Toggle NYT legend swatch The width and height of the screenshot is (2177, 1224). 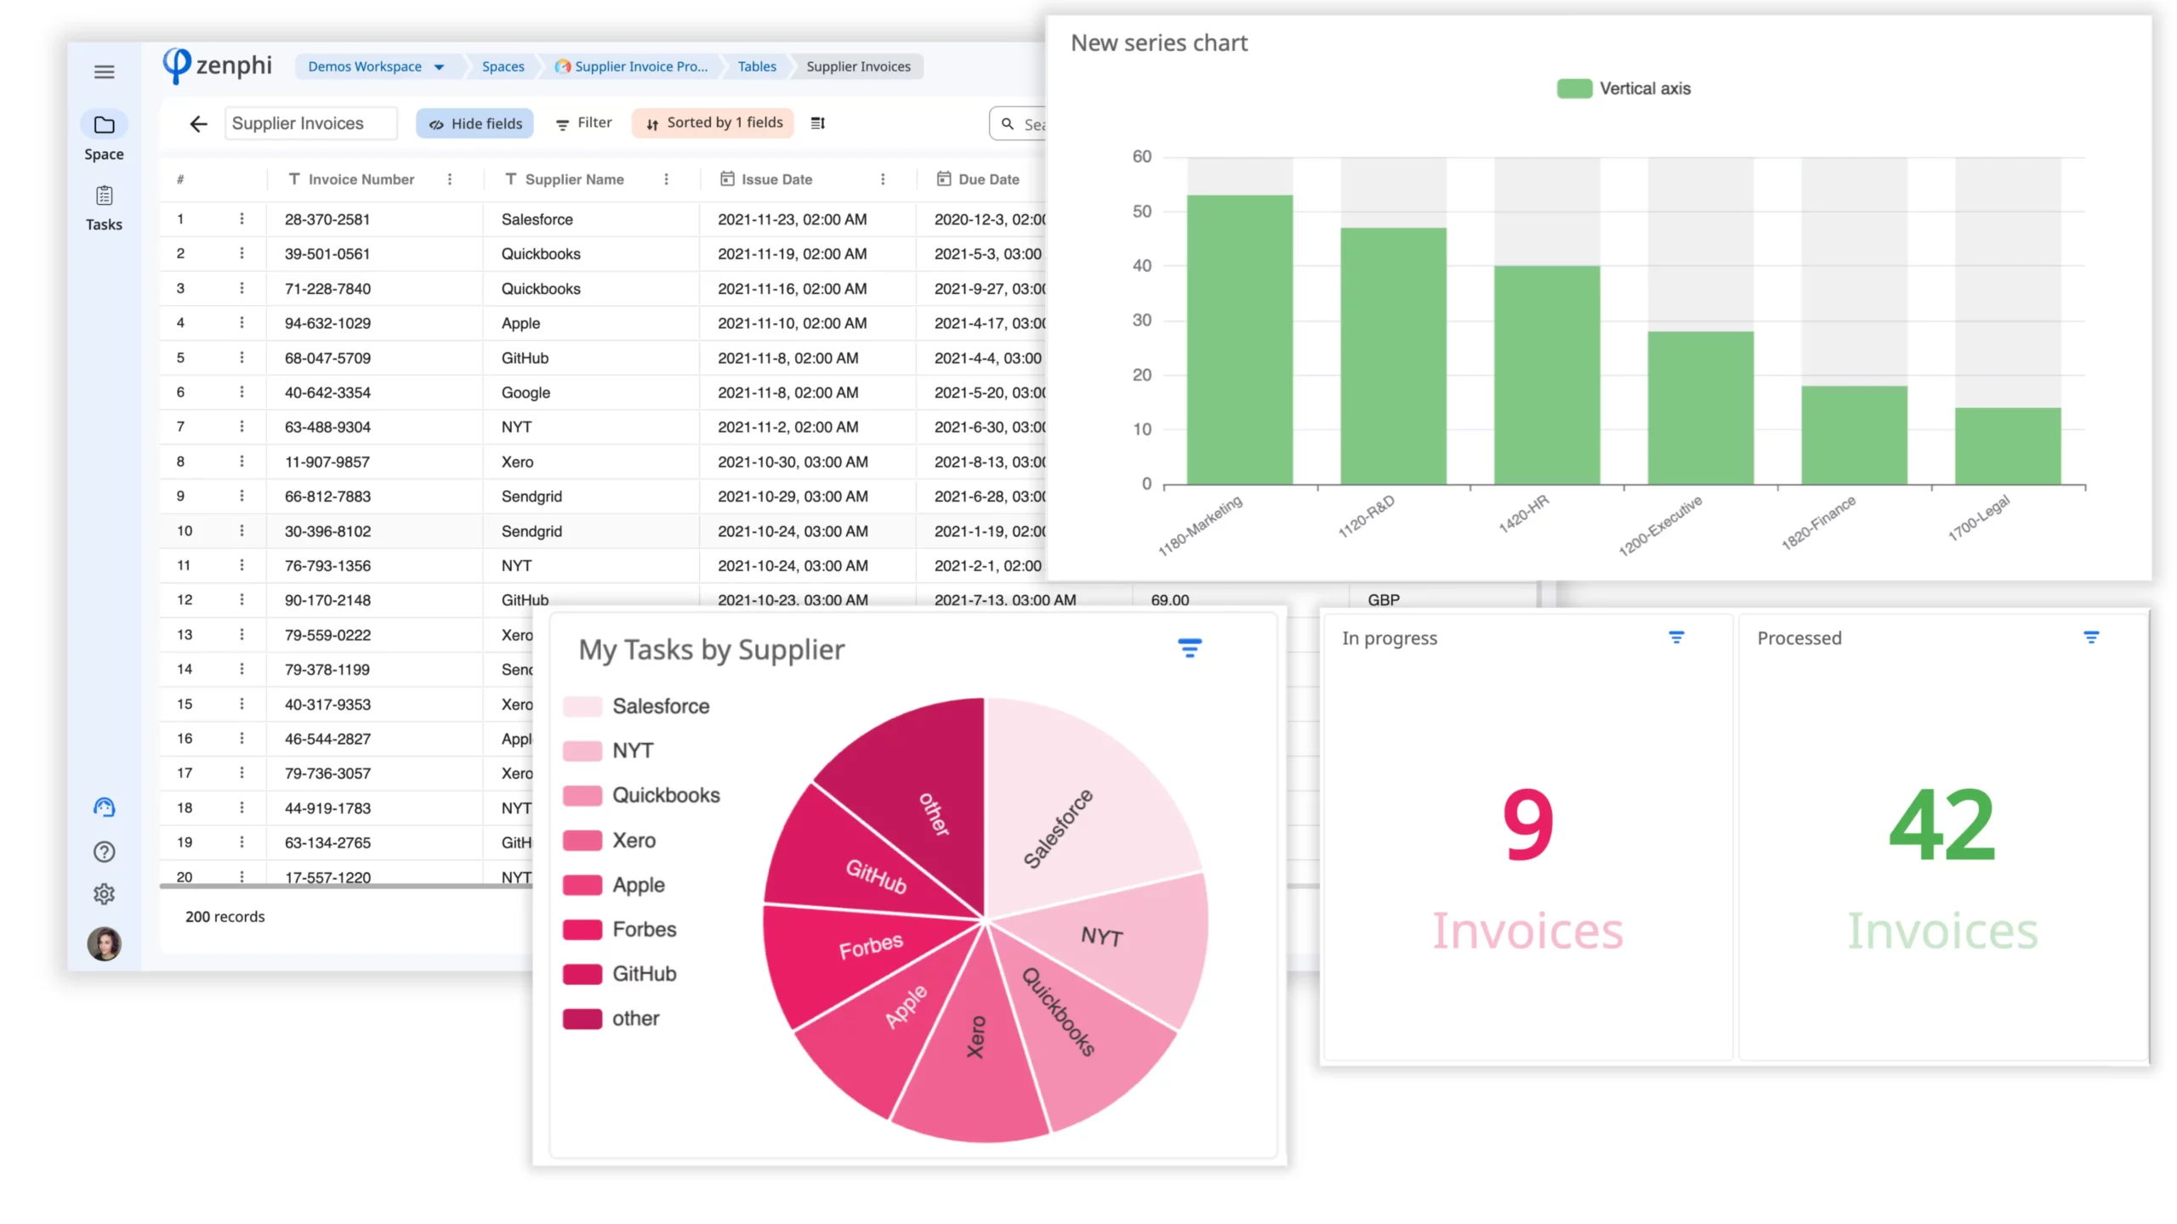[x=582, y=751]
